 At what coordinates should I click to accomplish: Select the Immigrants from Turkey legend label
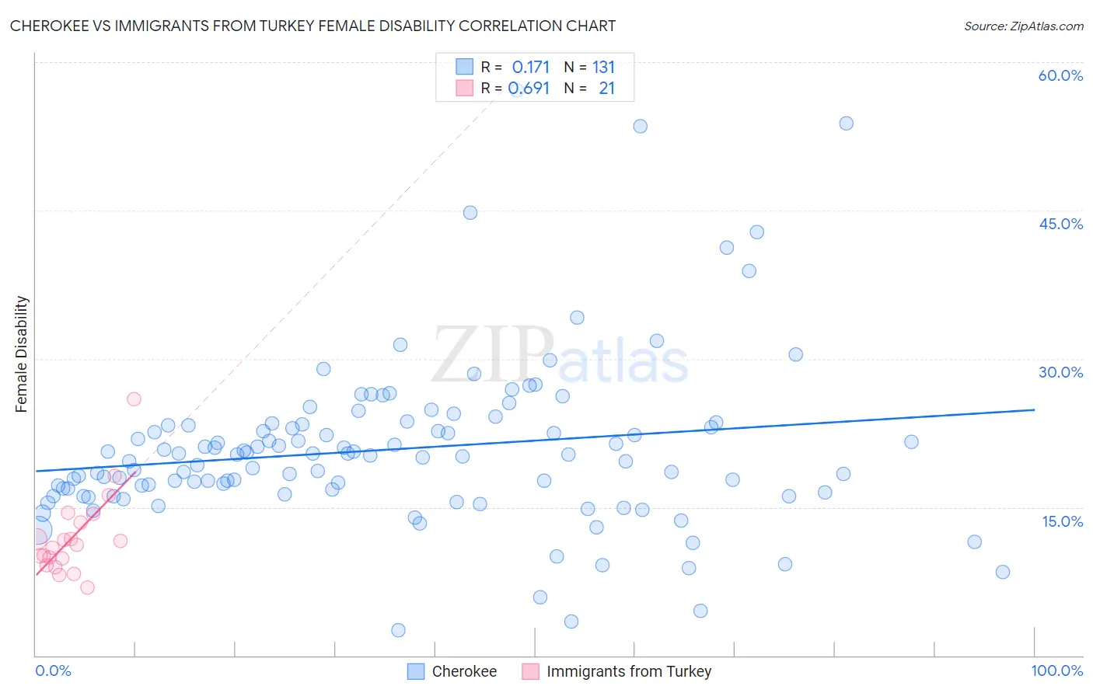[x=629, y=671]
